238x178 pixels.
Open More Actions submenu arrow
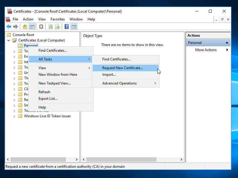pos(227,50)
